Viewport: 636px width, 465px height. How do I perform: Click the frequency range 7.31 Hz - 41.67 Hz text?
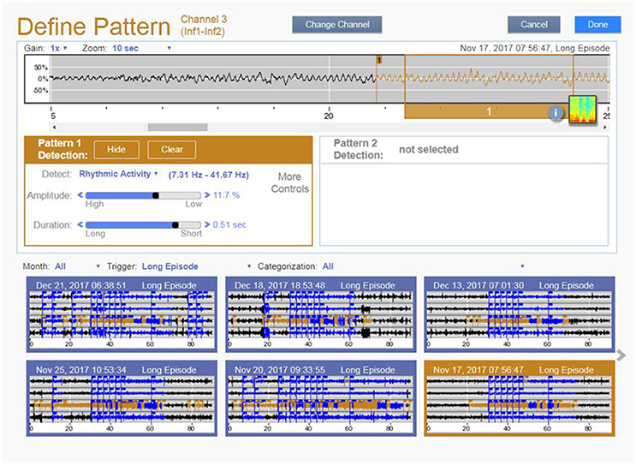coord(209,175)
